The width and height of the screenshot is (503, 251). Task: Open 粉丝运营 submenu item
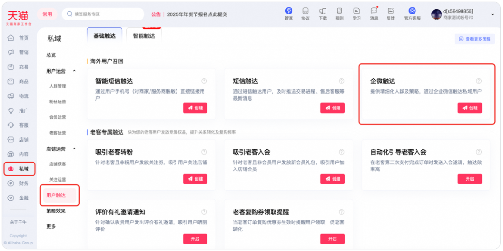point(58,102)
